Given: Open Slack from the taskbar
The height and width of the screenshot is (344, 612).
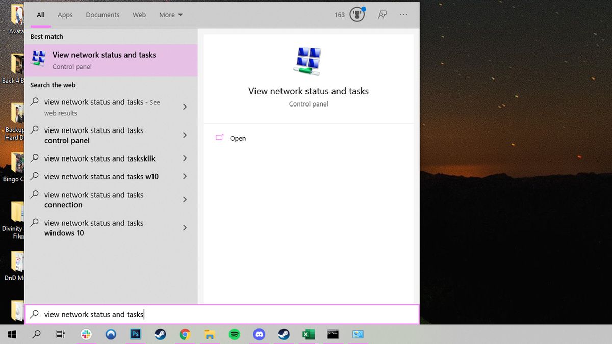Looking at the screenshot, I should (86, 334).
